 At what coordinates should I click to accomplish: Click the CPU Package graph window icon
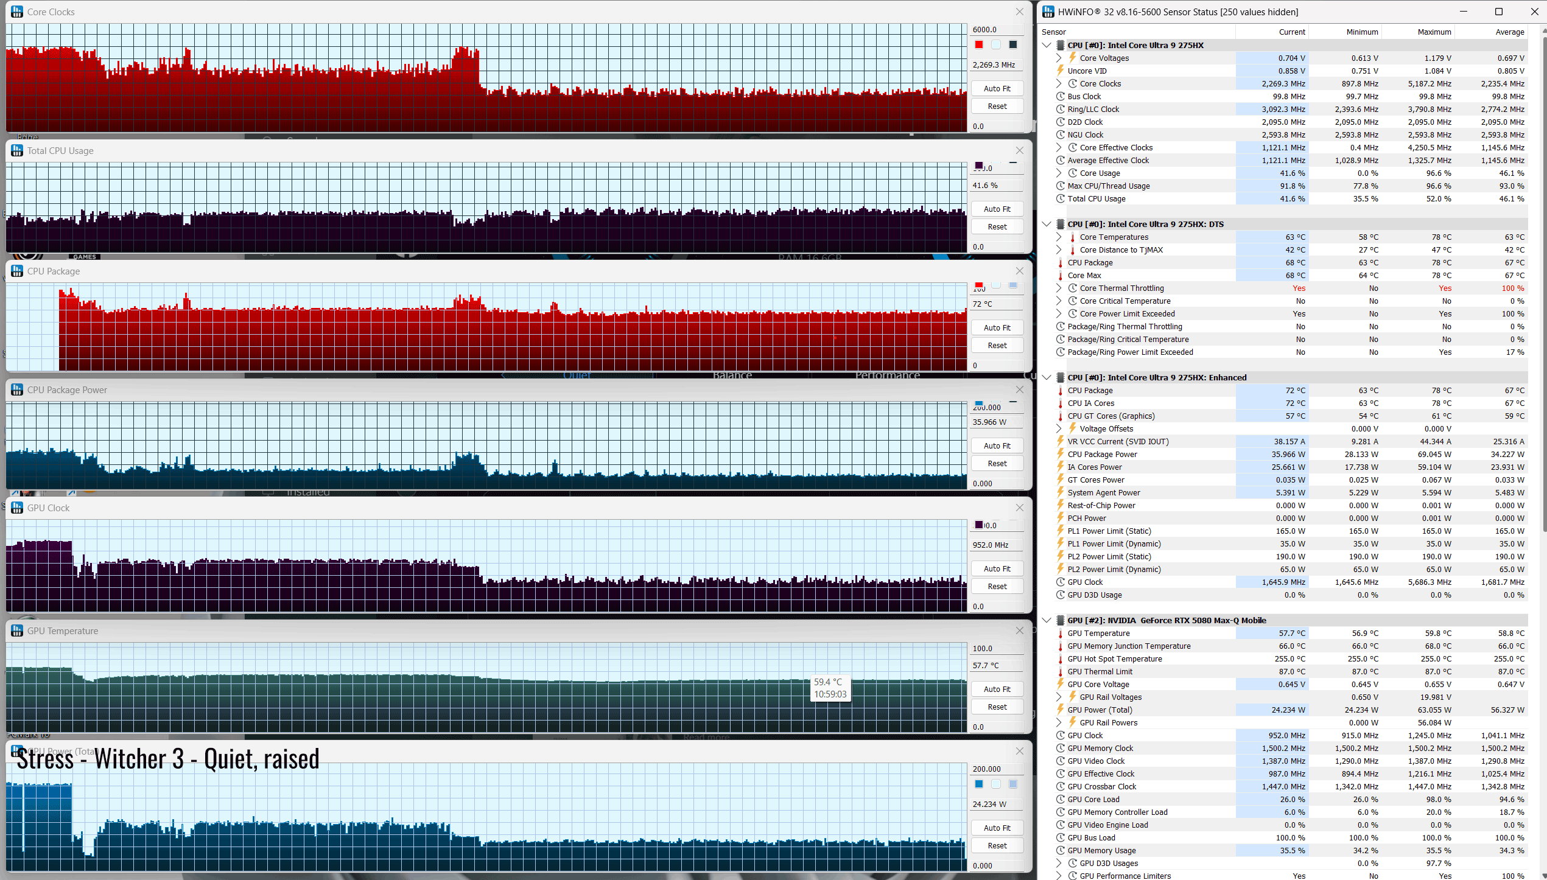coord(17,271)
